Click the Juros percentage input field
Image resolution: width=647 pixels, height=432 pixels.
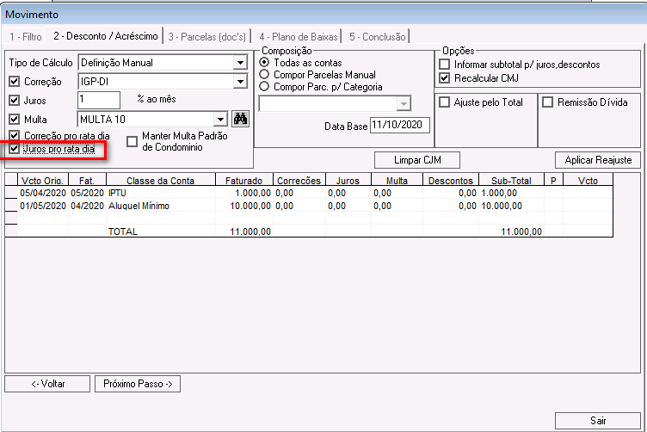tap(99, 101)
